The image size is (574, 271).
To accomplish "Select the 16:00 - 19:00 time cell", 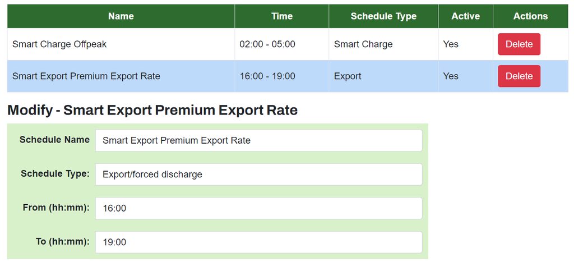I will (267, 76).
